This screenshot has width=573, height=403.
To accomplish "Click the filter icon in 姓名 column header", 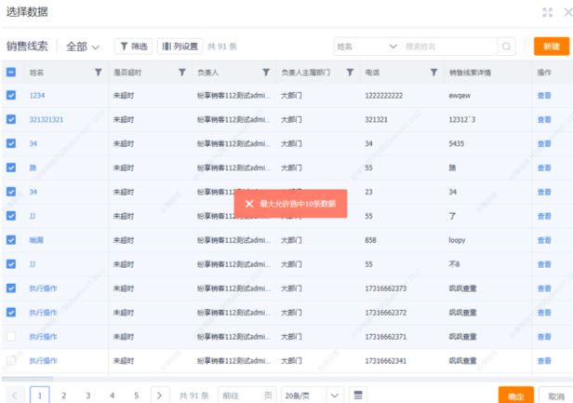I will 99,72.
